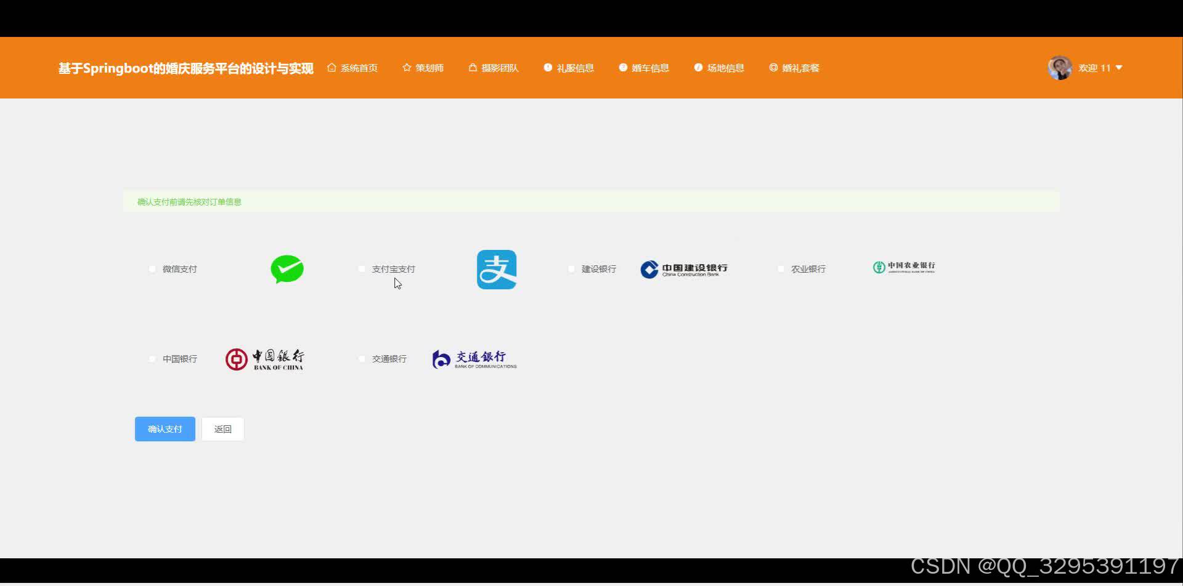Viewport: 1183px width, 586px height.
Task: Open the 婚车信息 menu item
Action: tap(644, 68)
